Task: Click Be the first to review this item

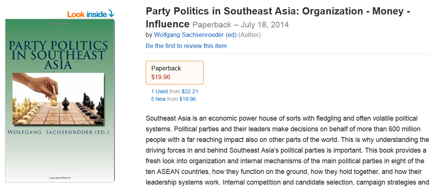Action: point(186,46)
